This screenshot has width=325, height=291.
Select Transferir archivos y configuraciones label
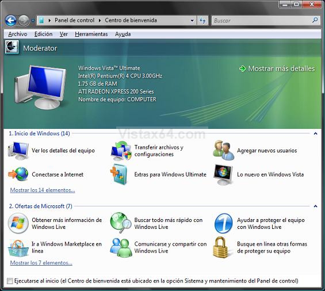(159, 151)
